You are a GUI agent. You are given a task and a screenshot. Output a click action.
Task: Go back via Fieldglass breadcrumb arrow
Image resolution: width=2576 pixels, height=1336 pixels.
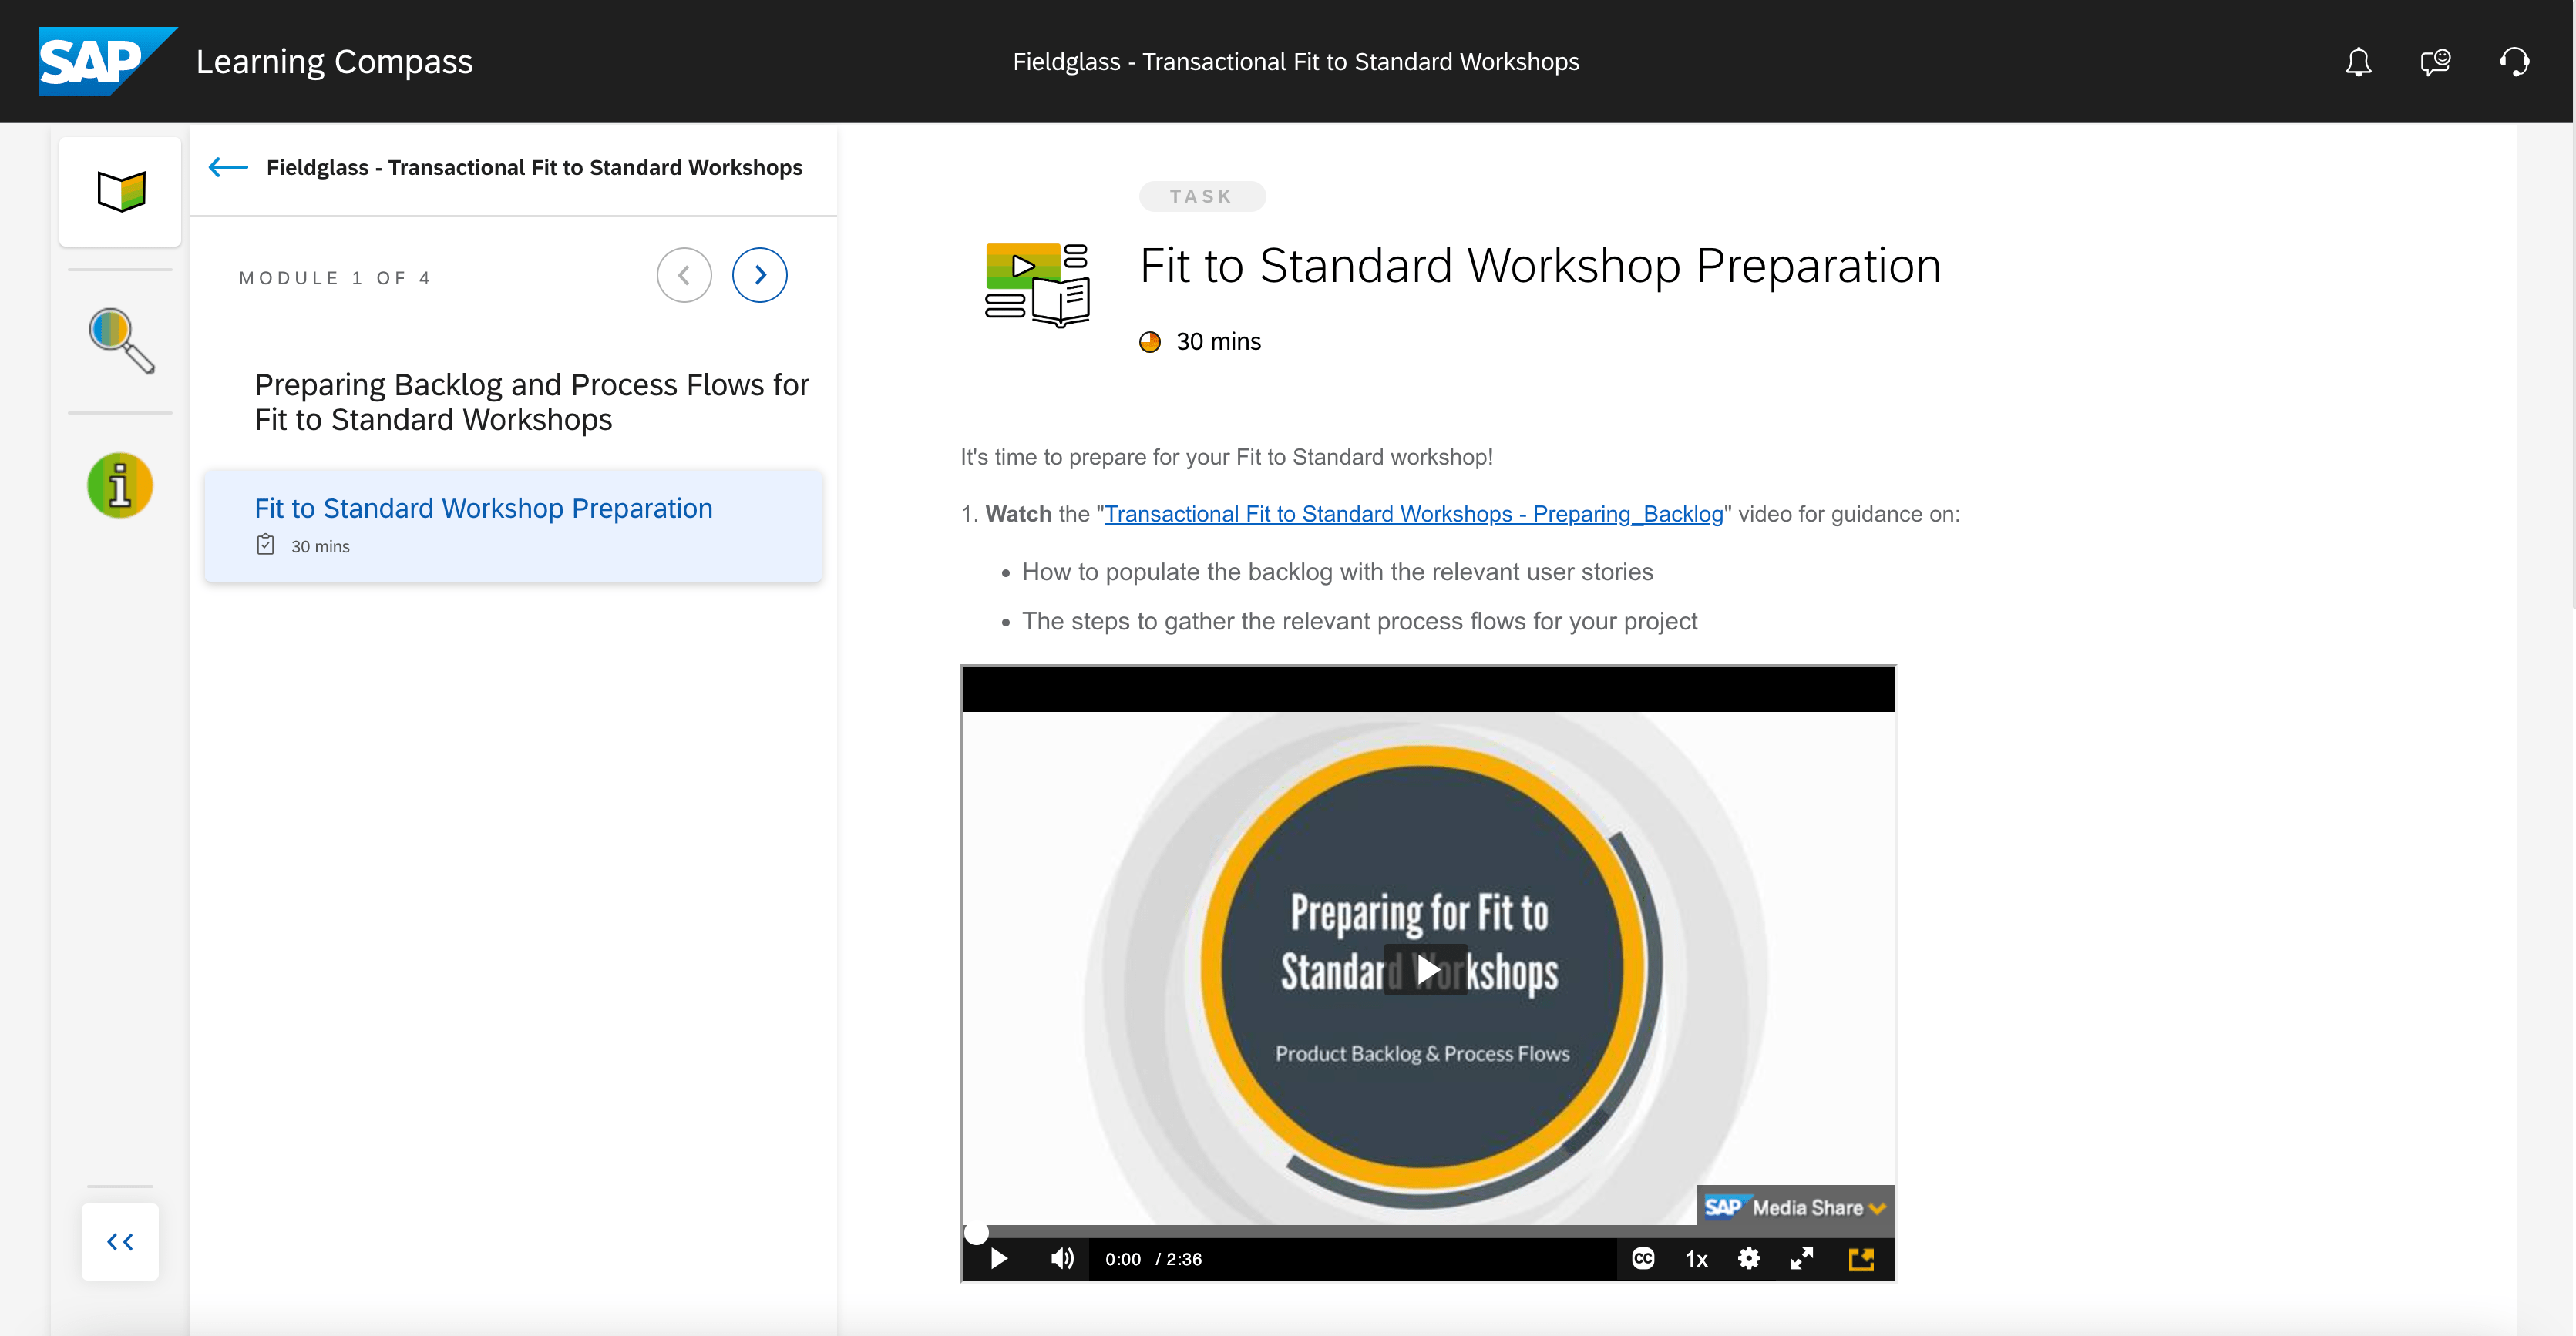pos(228,167)
